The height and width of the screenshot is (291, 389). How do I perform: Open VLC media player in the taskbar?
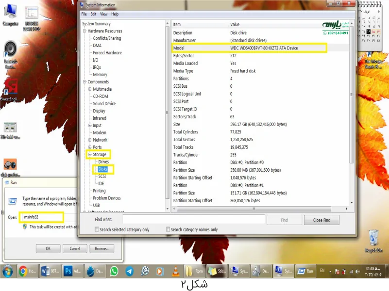point(176,271)
